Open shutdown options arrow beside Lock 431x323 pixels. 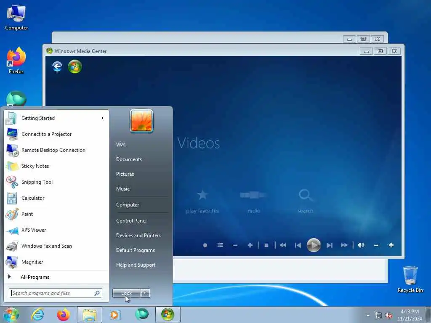(x=145, y=293)
